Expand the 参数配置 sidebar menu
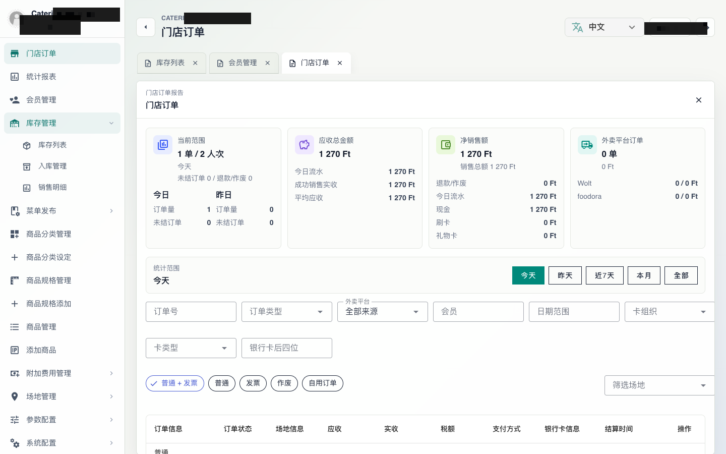Image resolution: width=726 pixels, height=454 pixels. (x=62, y=420)
